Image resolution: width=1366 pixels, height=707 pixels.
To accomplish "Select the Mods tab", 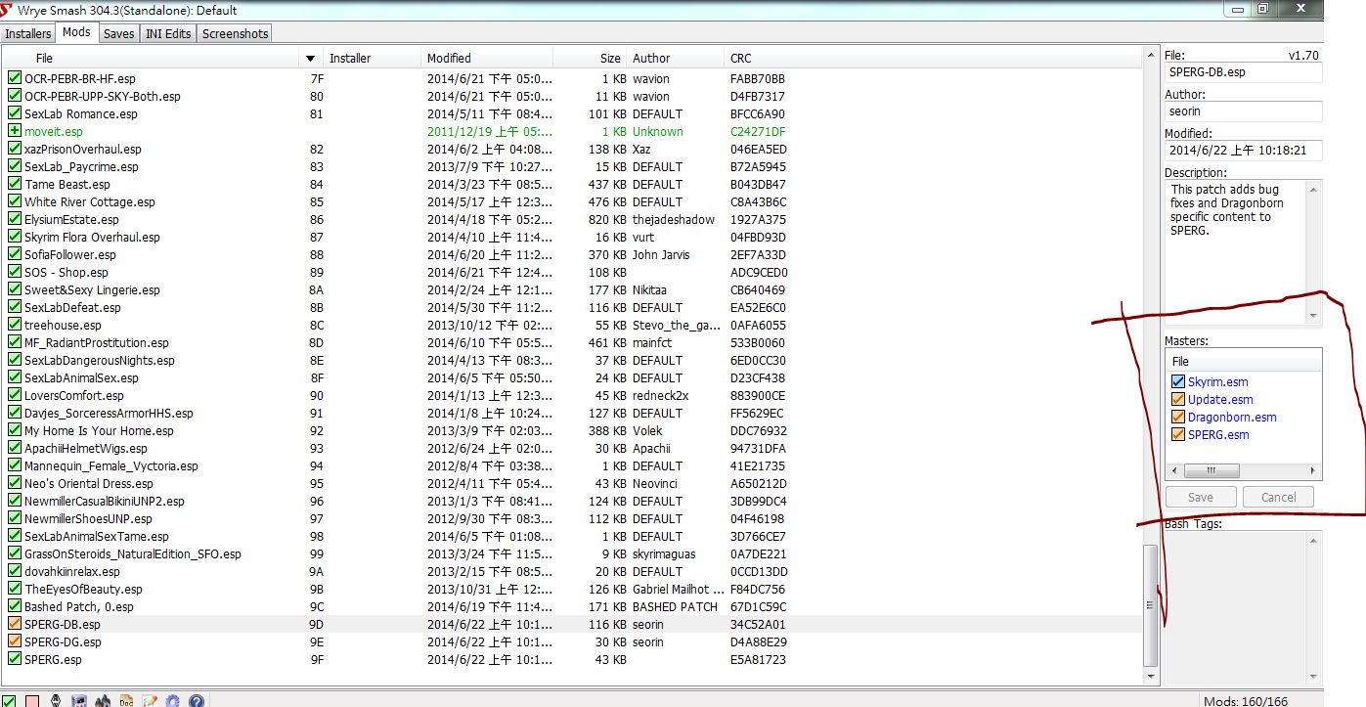I will (x=76, y=32).
